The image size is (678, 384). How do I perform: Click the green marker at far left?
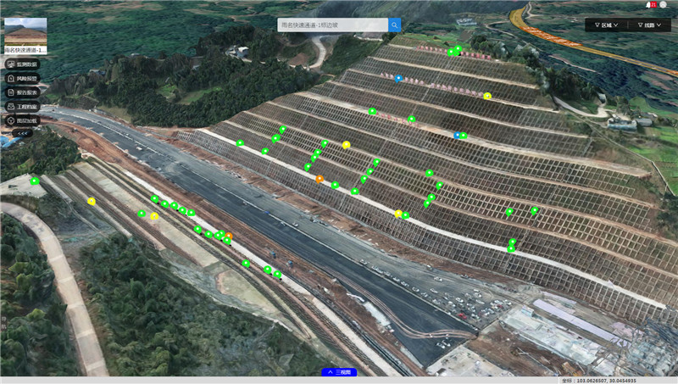[x=35, y=181]
